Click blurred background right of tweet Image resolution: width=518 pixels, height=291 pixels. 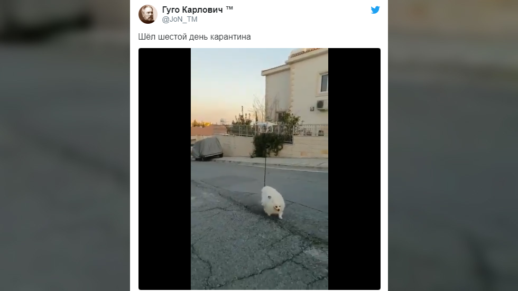[x=453, y=146]
